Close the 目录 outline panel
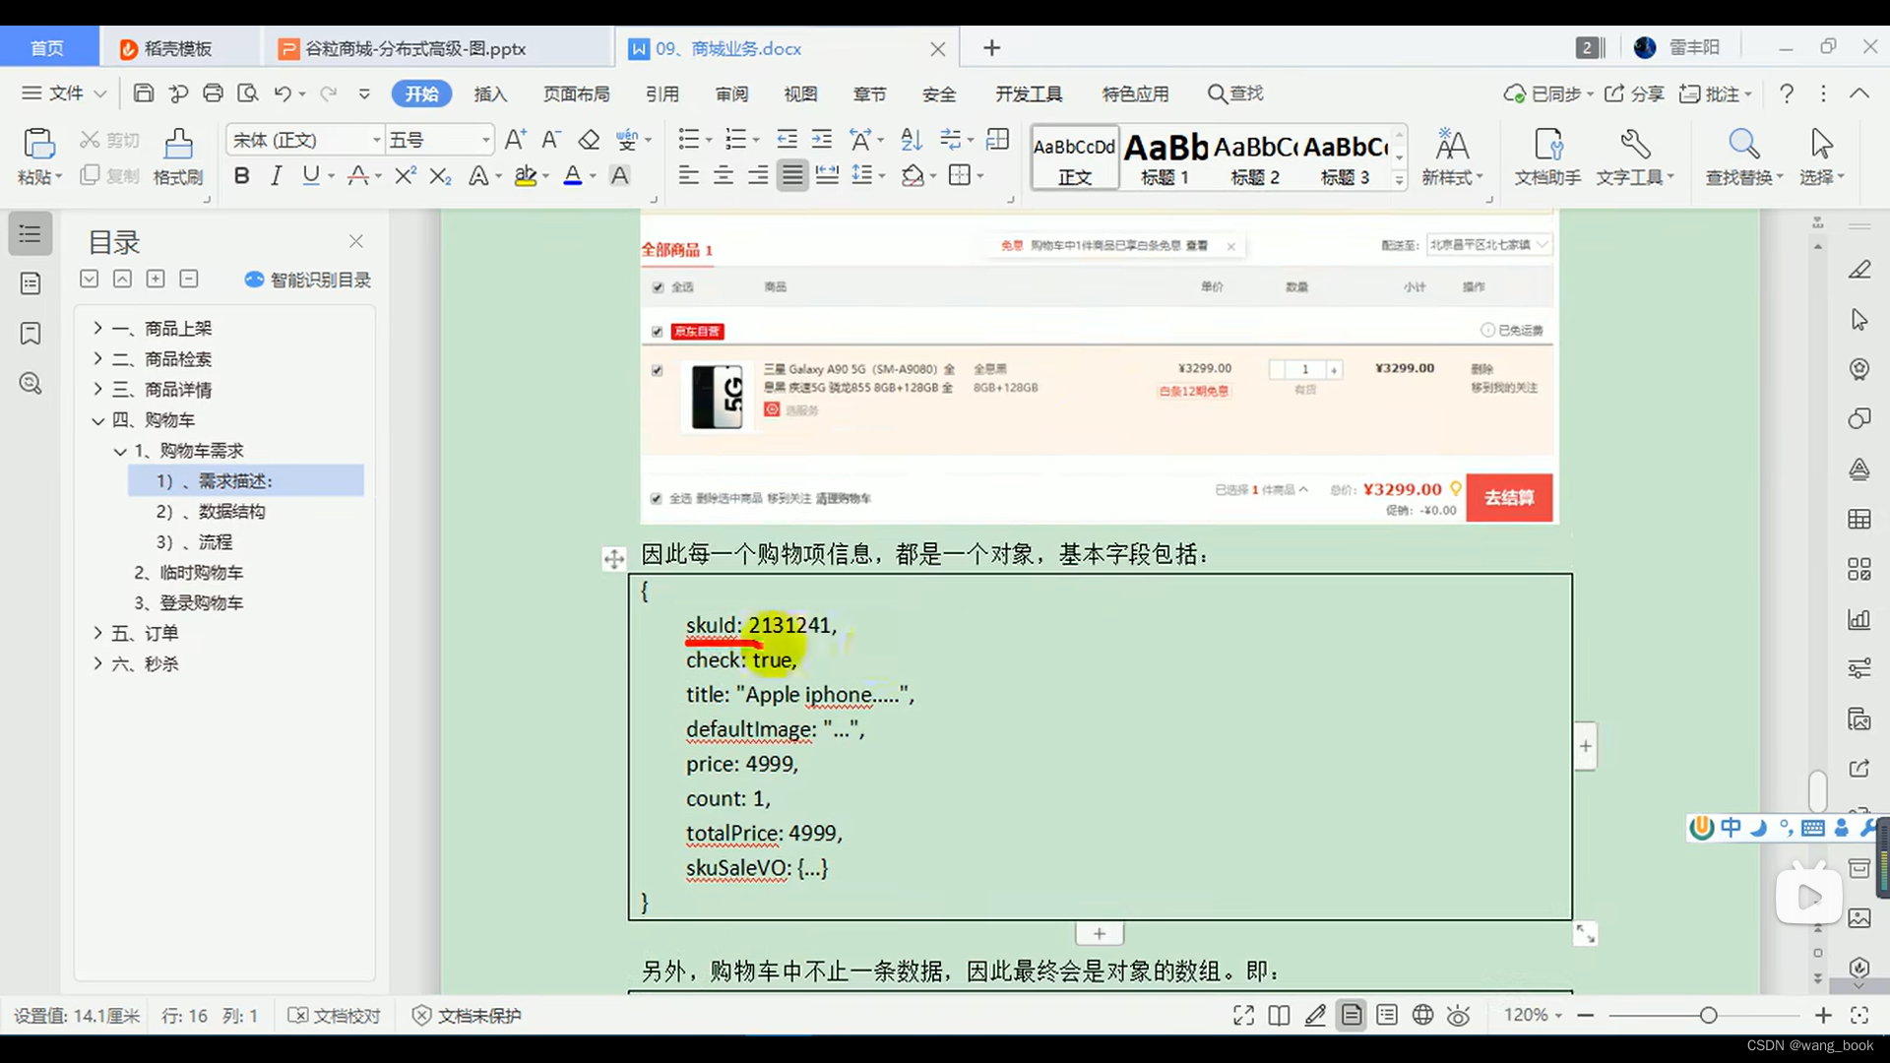 pyautogui.click(x=356, y=241)
